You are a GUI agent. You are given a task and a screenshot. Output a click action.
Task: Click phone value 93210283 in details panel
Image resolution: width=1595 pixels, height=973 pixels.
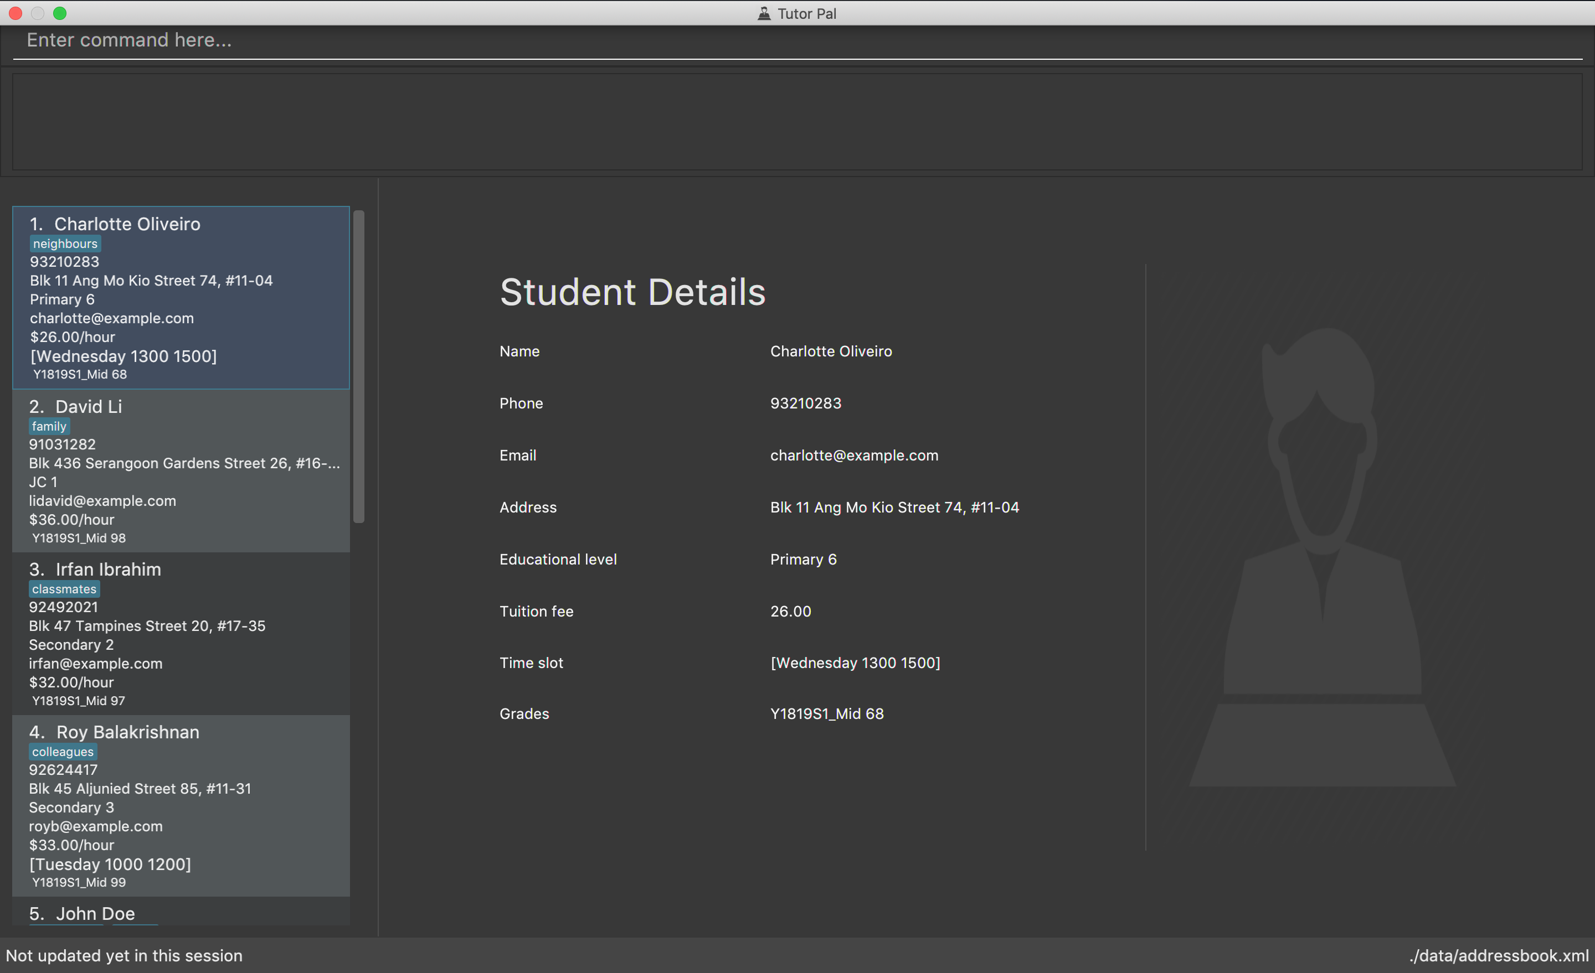tap(806, 403)
